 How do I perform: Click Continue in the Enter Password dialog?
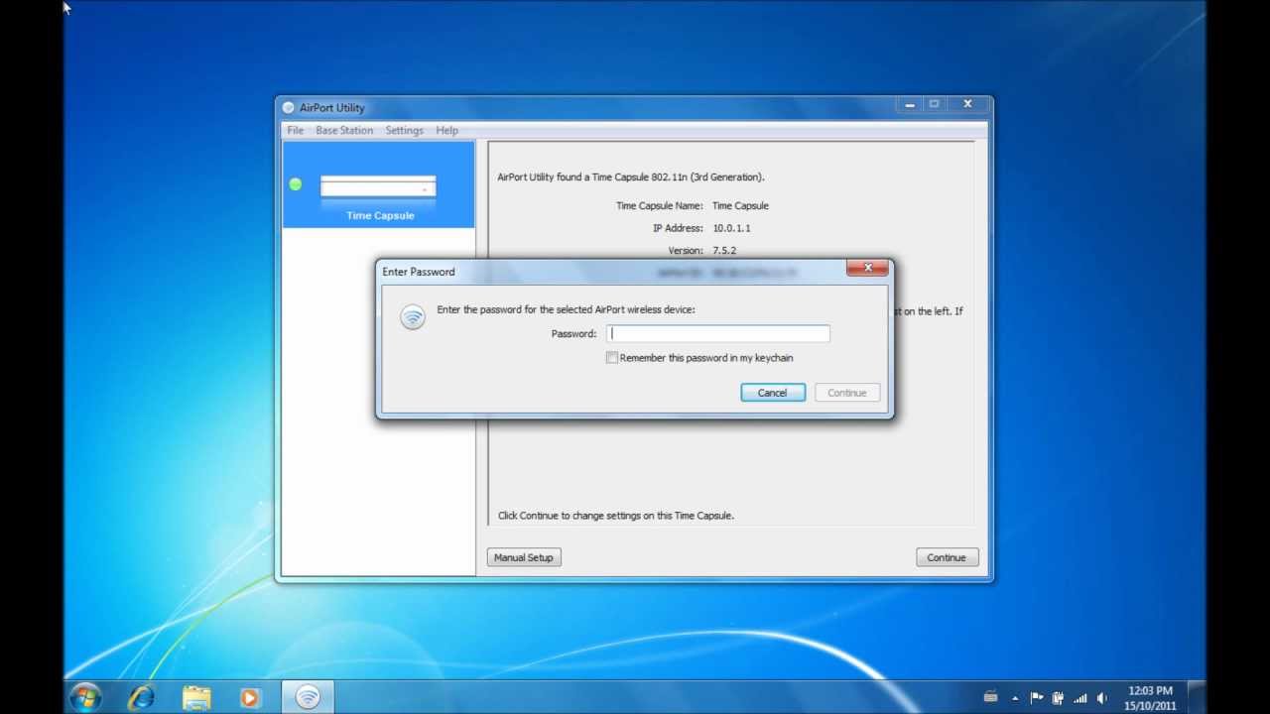847,393
